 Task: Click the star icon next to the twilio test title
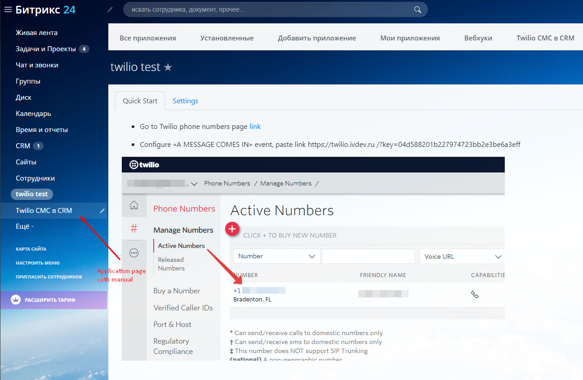click(x=168, y=67)
